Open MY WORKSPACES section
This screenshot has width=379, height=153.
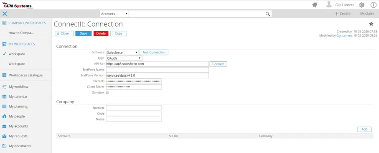[22, 44]
